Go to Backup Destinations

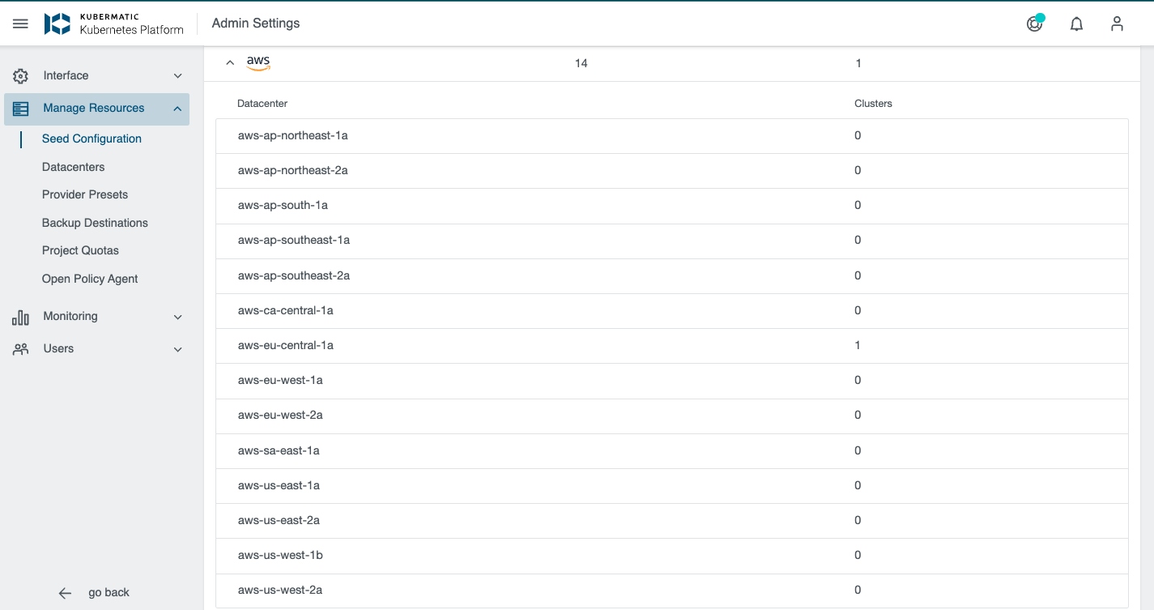pos(95,223)
